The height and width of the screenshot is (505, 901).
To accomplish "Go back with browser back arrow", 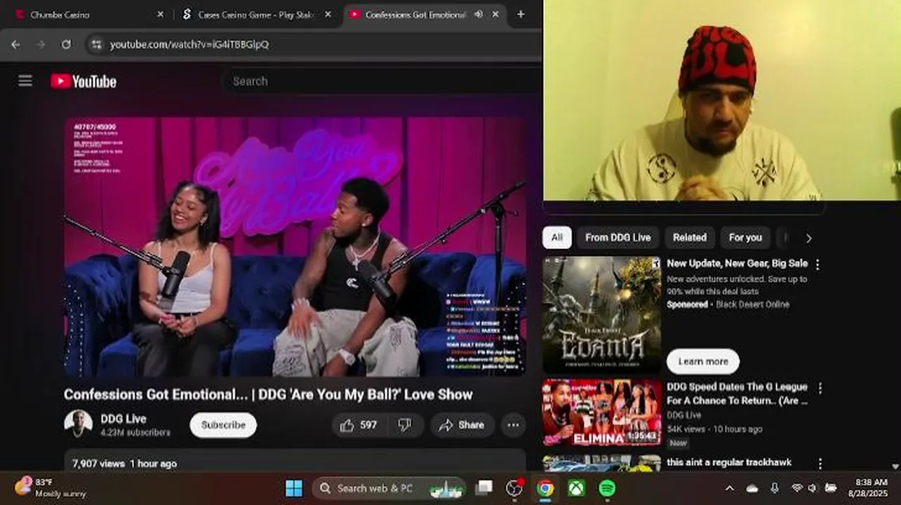I will [x=15, y=44].
